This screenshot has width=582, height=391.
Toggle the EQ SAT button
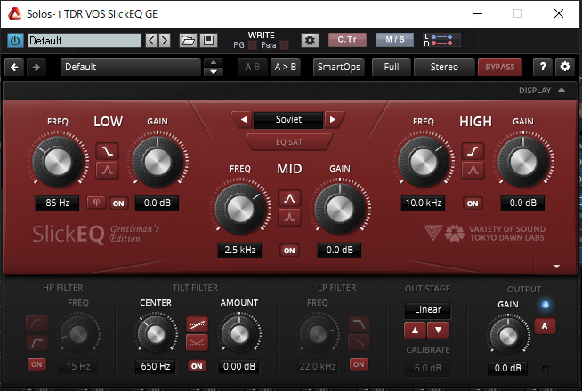click(x=289, y=142)
